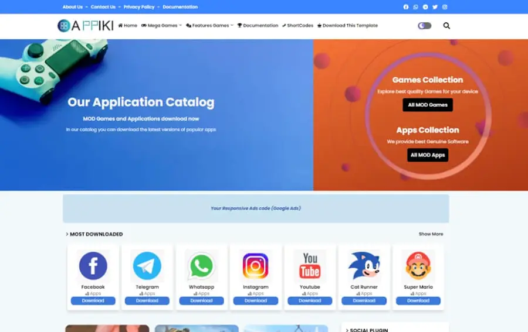Click the Apps Collection heading

pyautogui.click(x=428, y=130)
